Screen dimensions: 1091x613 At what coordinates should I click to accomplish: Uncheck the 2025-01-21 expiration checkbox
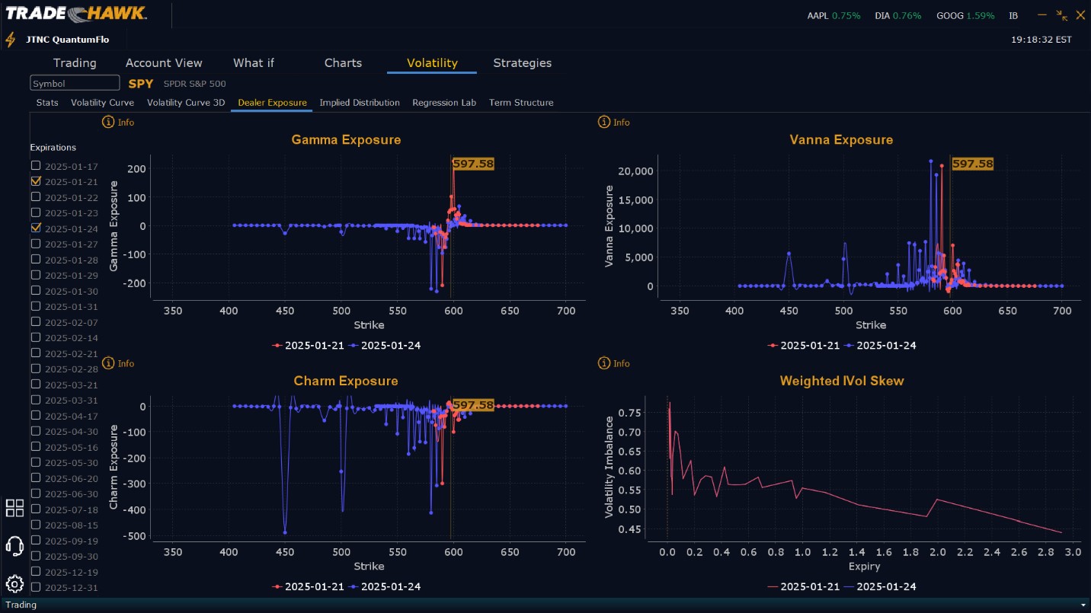point(35,181)
